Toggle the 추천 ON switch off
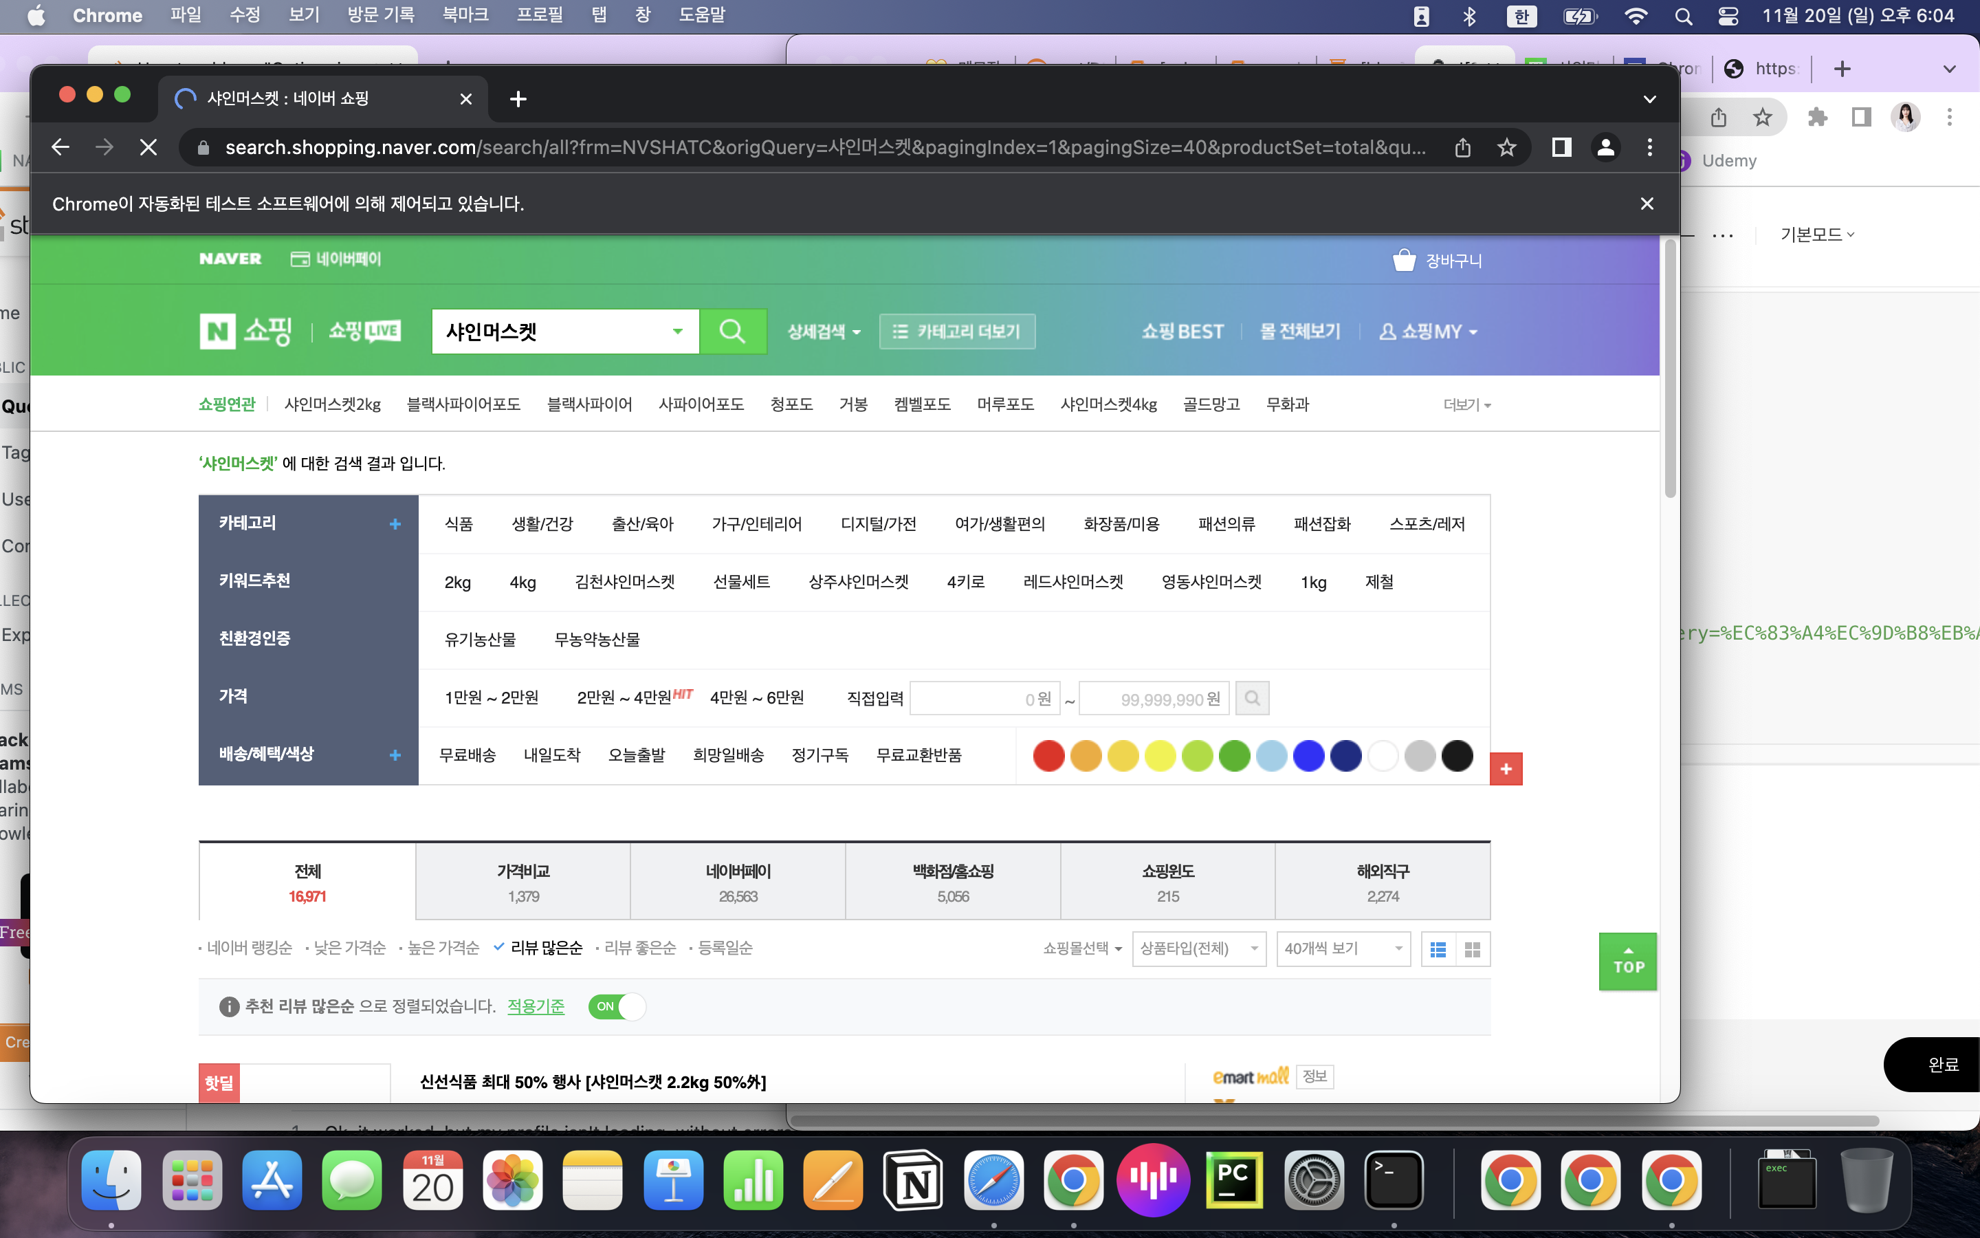 click(x=616, y=1006)
